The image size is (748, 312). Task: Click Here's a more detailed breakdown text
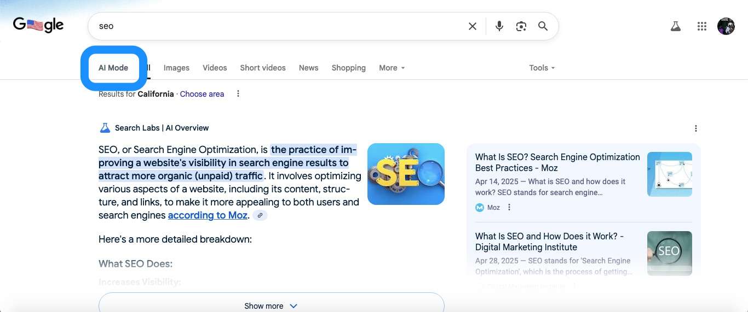coord(175,239)
